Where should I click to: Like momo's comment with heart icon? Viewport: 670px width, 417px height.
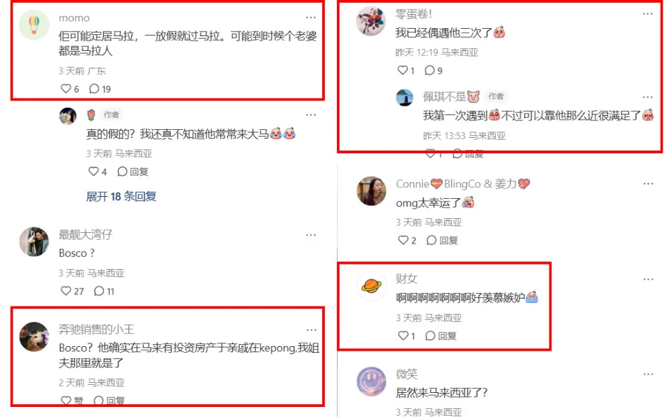coord(66,89)
